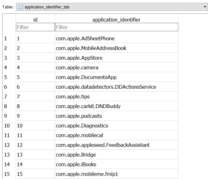Click id cell in com.apple.podcasts row
Viewport: 208px width, 179px height.
coord(35,116)
